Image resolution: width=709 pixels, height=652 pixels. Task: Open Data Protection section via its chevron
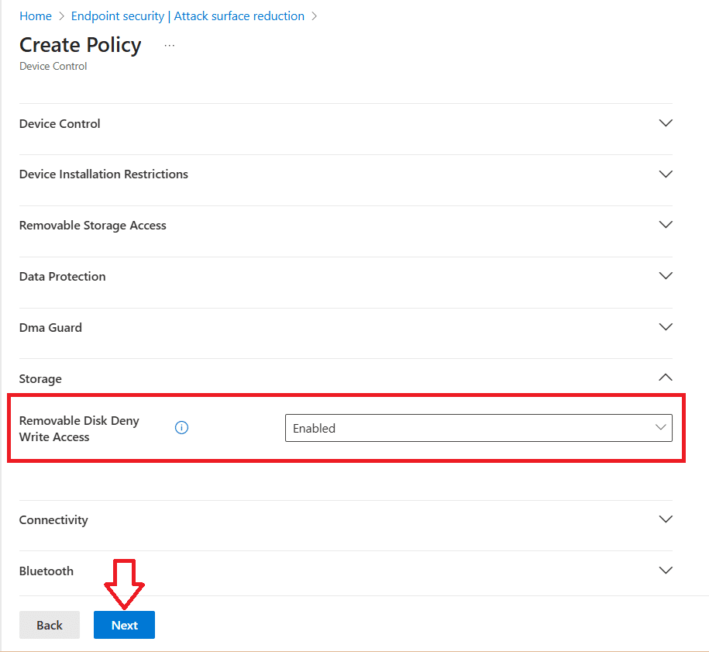pyautogui.click(x=665, y=276)
